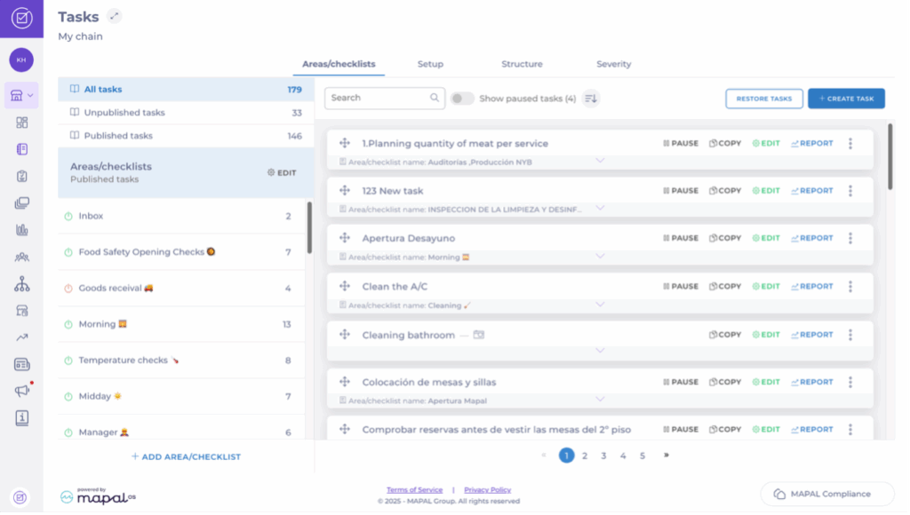Viewport: 910px width, 515px height.
Task: Click the Create Task button
Action: tap(846, 99)
